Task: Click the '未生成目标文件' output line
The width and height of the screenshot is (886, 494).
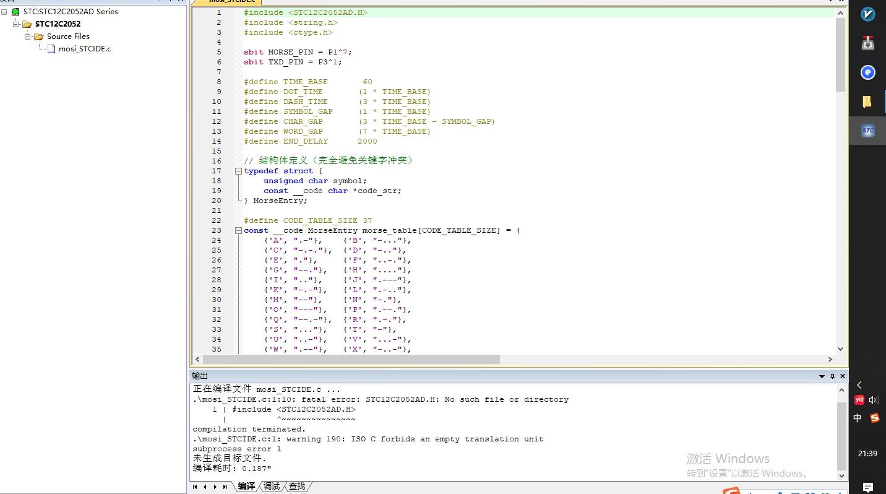Action: (230, 459)
